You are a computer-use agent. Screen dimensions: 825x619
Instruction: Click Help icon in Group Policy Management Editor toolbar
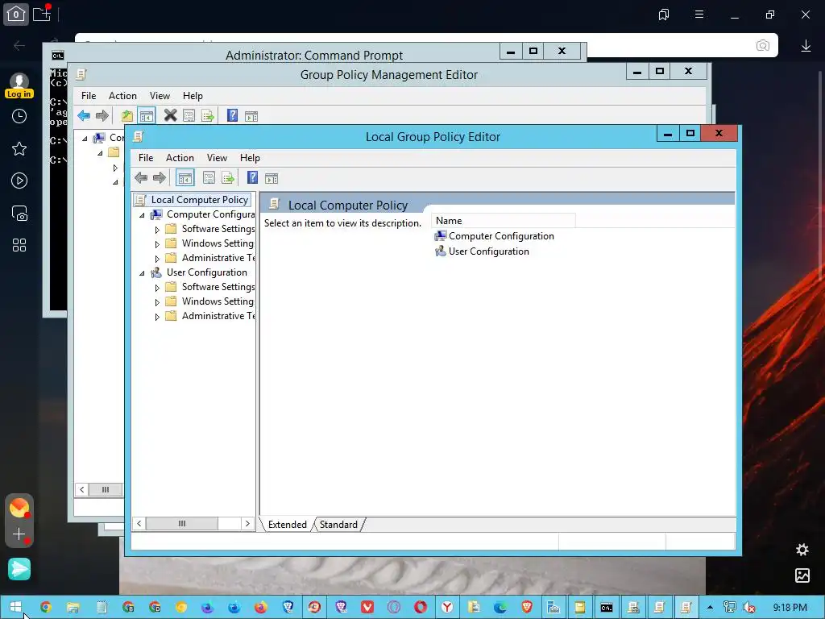(233, 115)
